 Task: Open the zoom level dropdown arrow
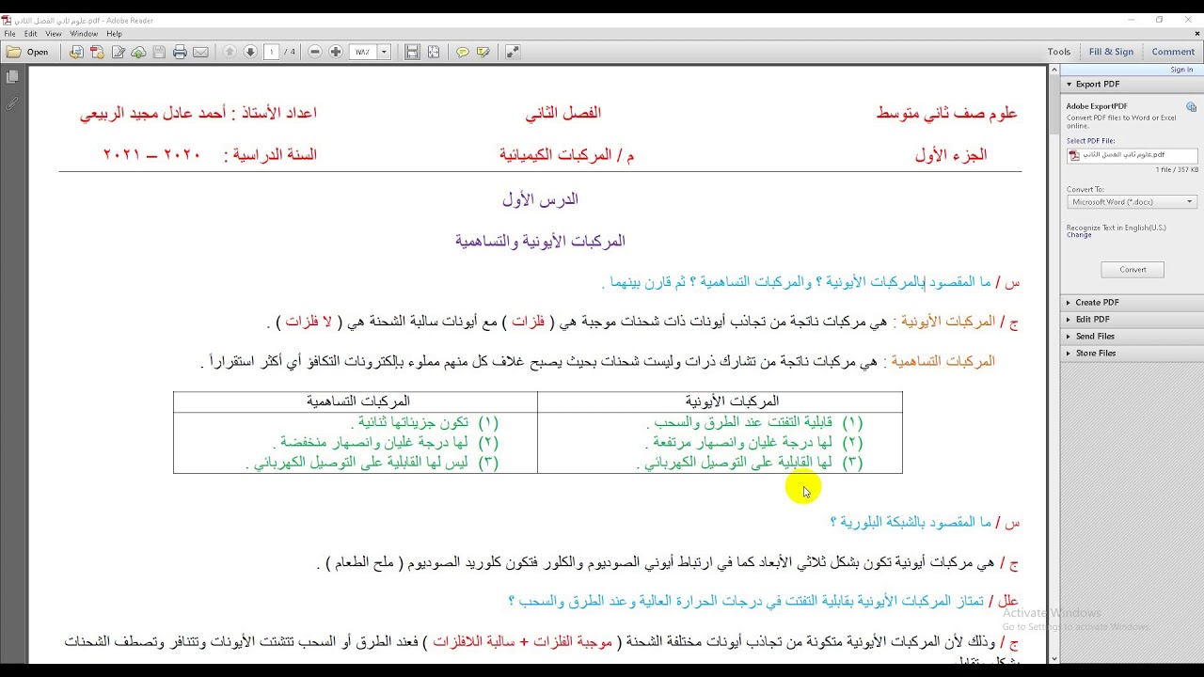[384, 52]
